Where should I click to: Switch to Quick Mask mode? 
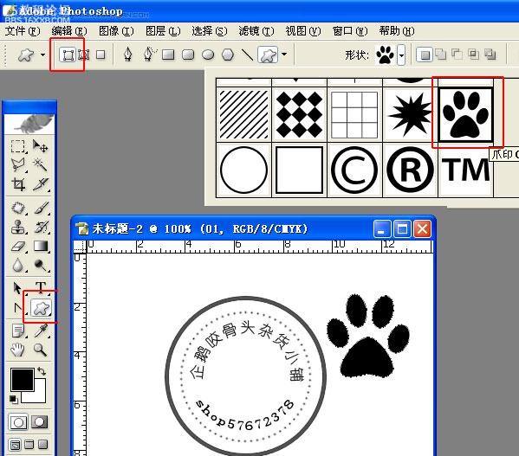(39, 422)
